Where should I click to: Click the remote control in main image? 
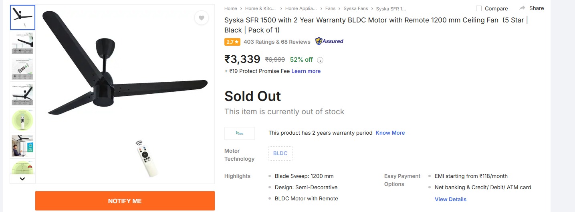coord(146,159)
